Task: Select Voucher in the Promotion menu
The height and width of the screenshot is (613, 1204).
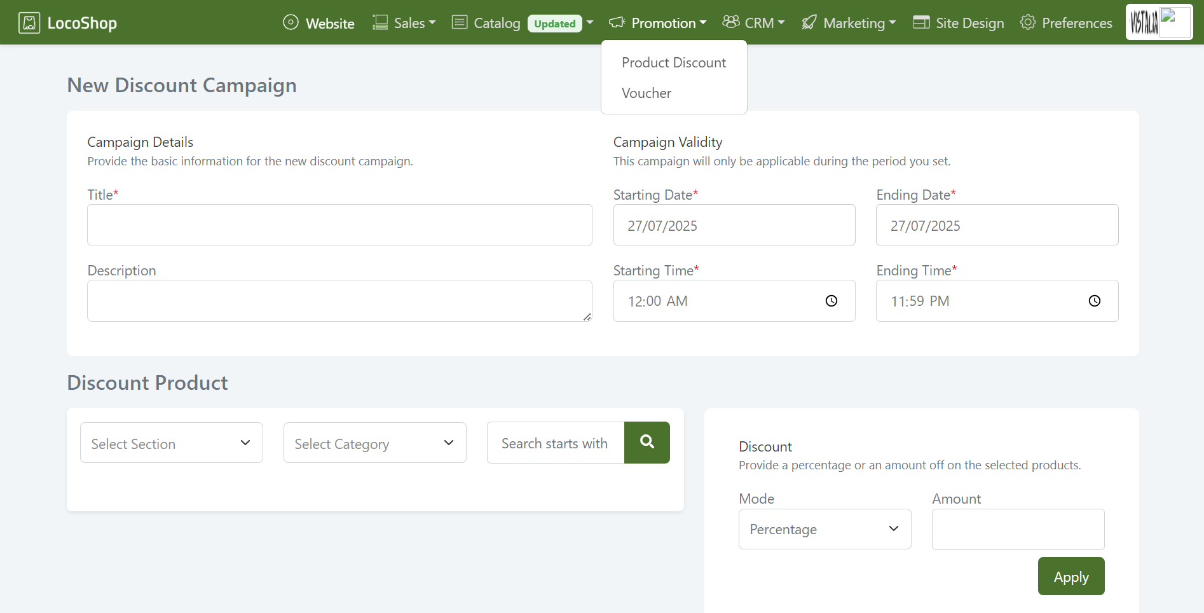Action: click(646, 93)
